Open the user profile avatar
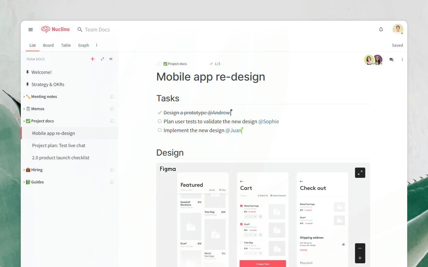The height and width of the screenshot is (267, 428). click(398, 29)
